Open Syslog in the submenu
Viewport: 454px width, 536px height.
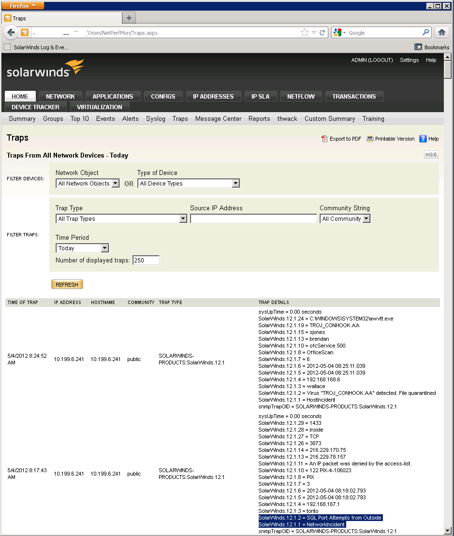tap(156, 118)
